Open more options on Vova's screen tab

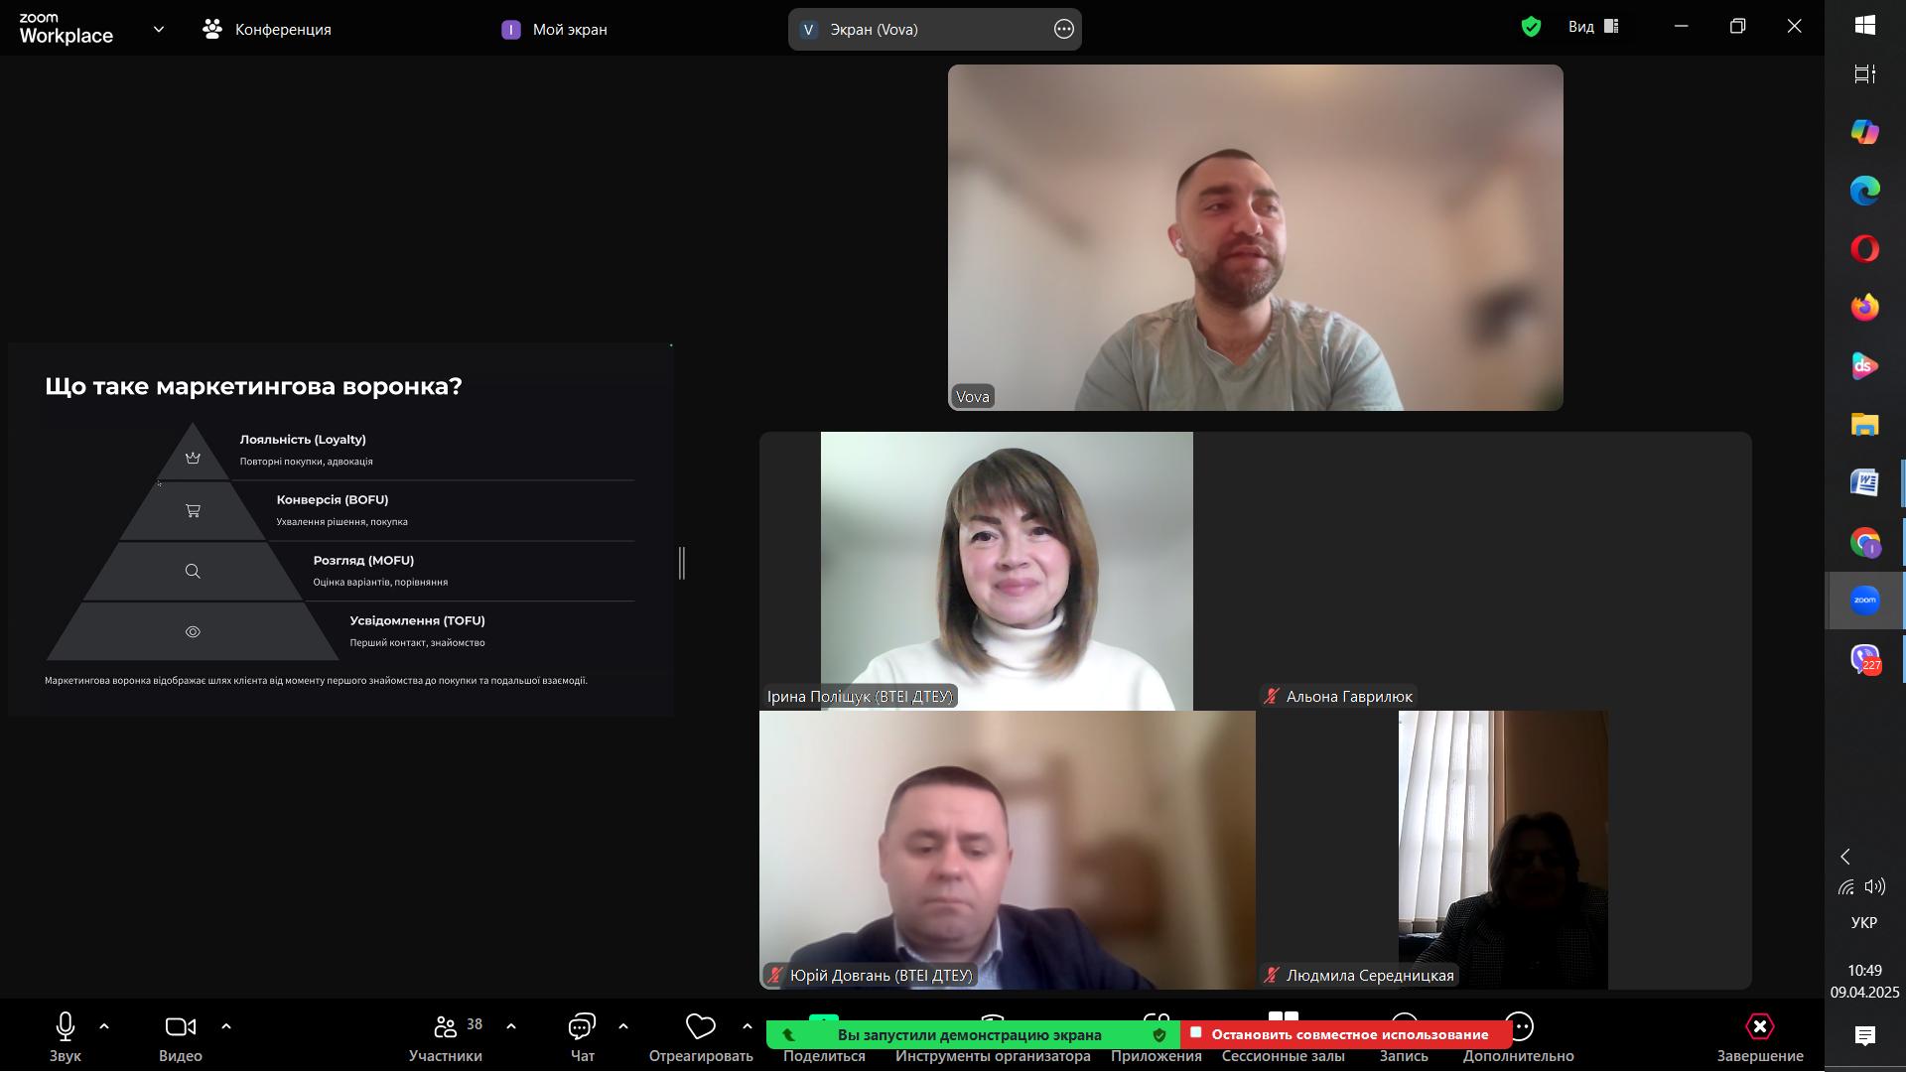[1063, 29]
